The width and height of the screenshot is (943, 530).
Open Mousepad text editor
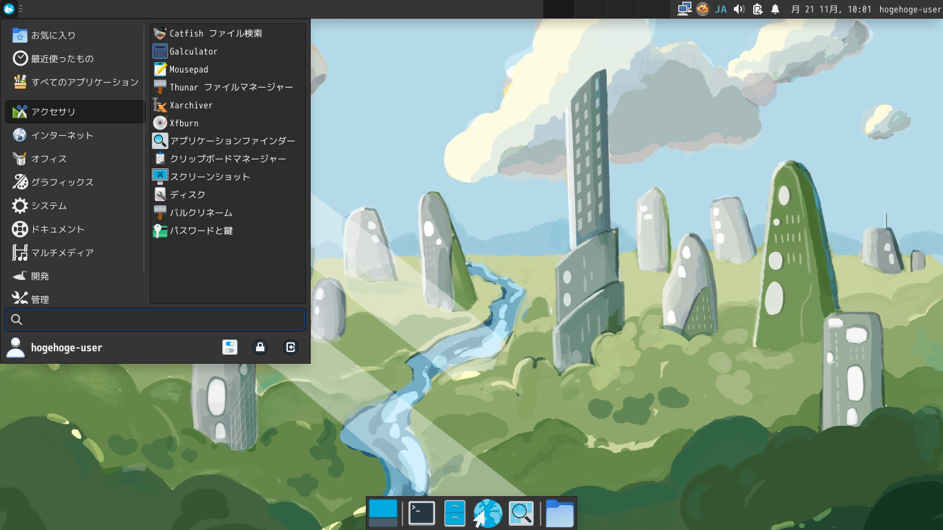(228, 69)
